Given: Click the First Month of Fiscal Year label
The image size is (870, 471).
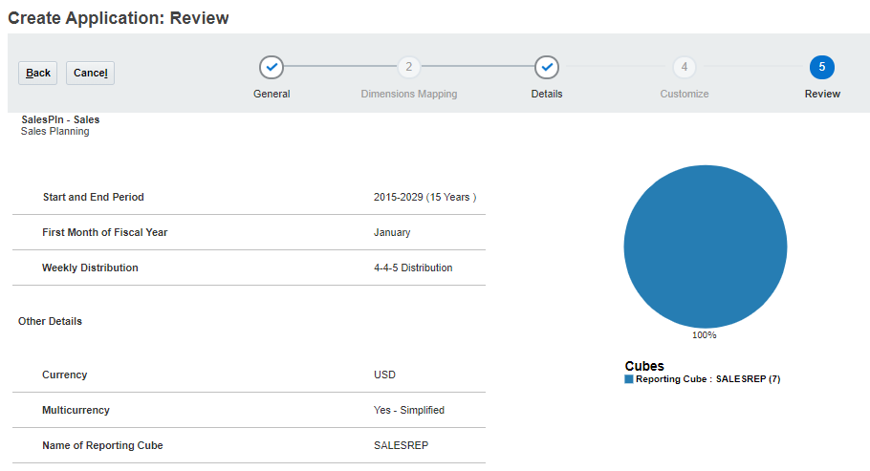Looking at the screenshot, I should [x=105, y=232].
